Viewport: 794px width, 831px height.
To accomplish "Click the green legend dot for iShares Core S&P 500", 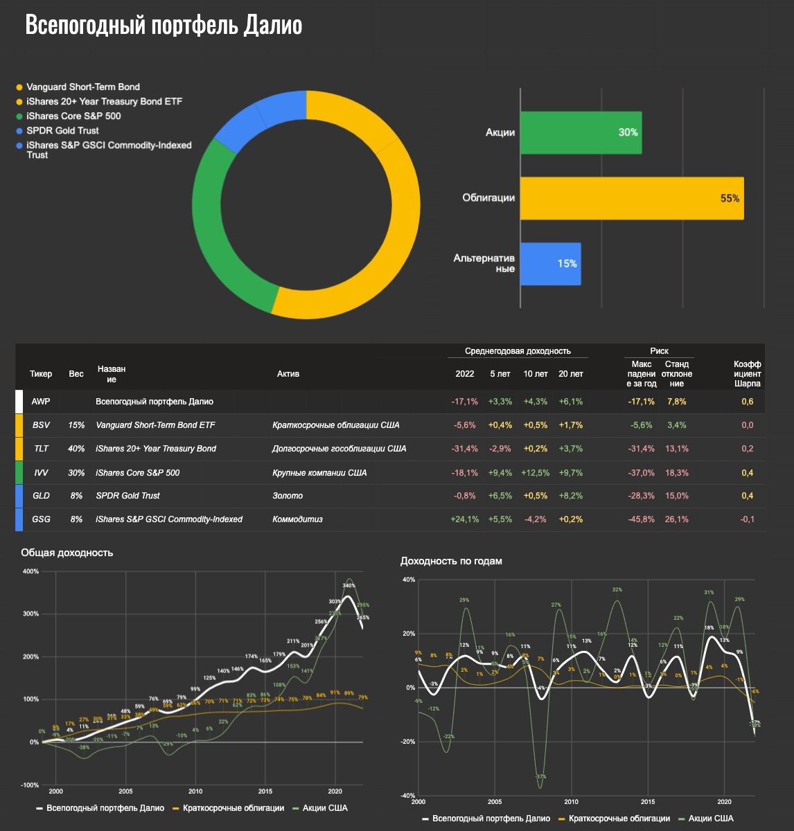I will coord(19,116).
